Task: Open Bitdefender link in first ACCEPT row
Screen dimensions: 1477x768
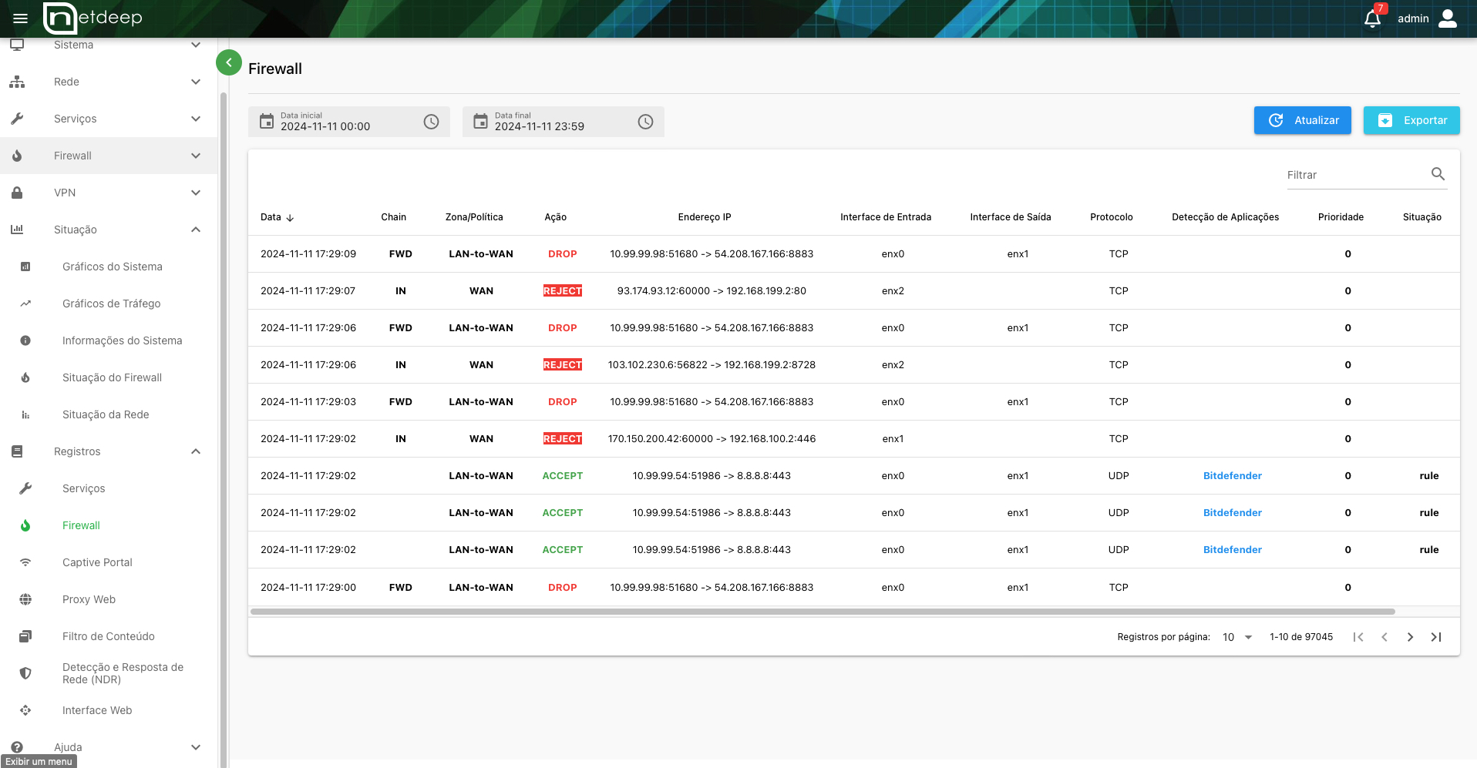Action: (1233, 475)
